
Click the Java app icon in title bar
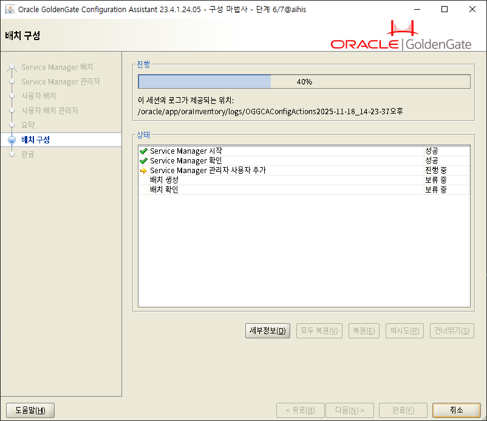point(10,9)
